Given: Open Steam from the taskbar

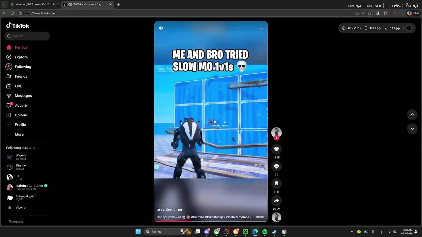Looking at the screenshot, I should pyautogui.click(x=274, y=232).
